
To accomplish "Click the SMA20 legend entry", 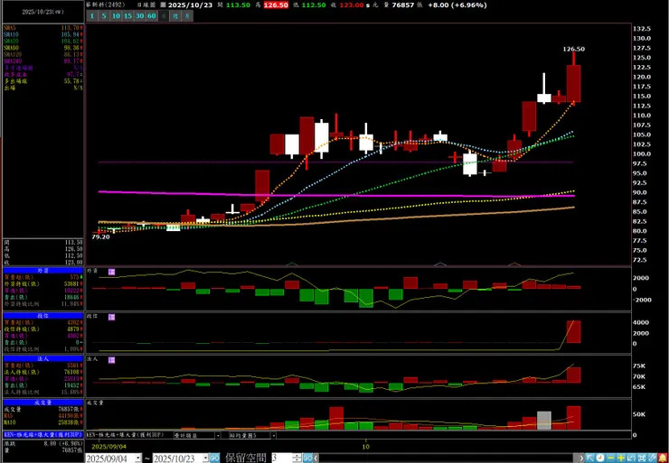I will (x=43, y=41).
